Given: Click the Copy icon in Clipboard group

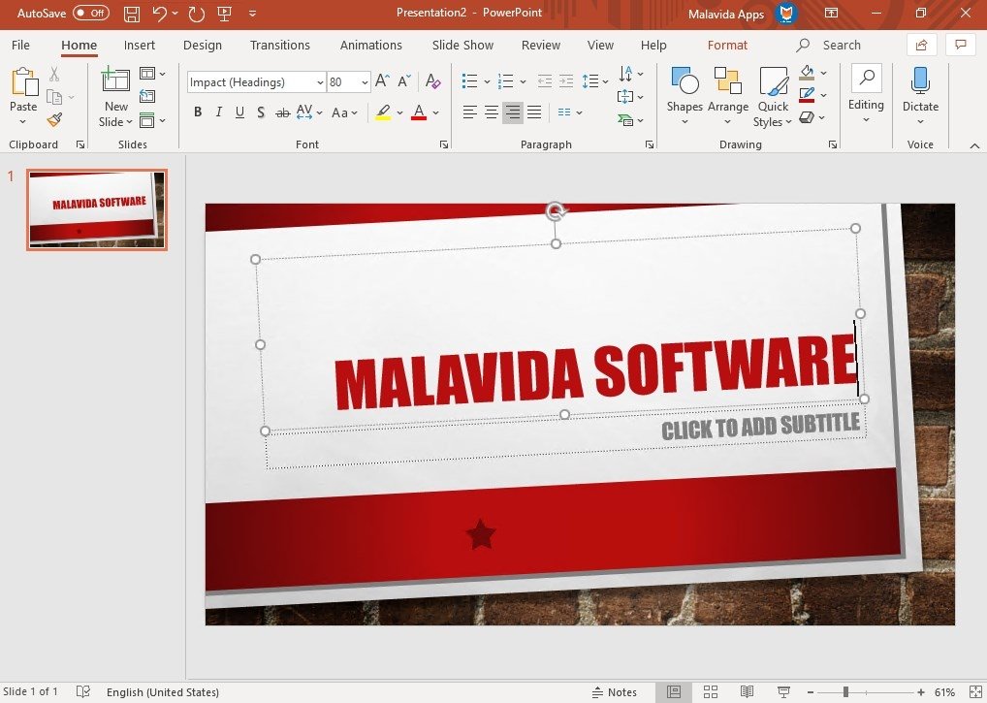Looking at the screenshot, I should point(54,97).
